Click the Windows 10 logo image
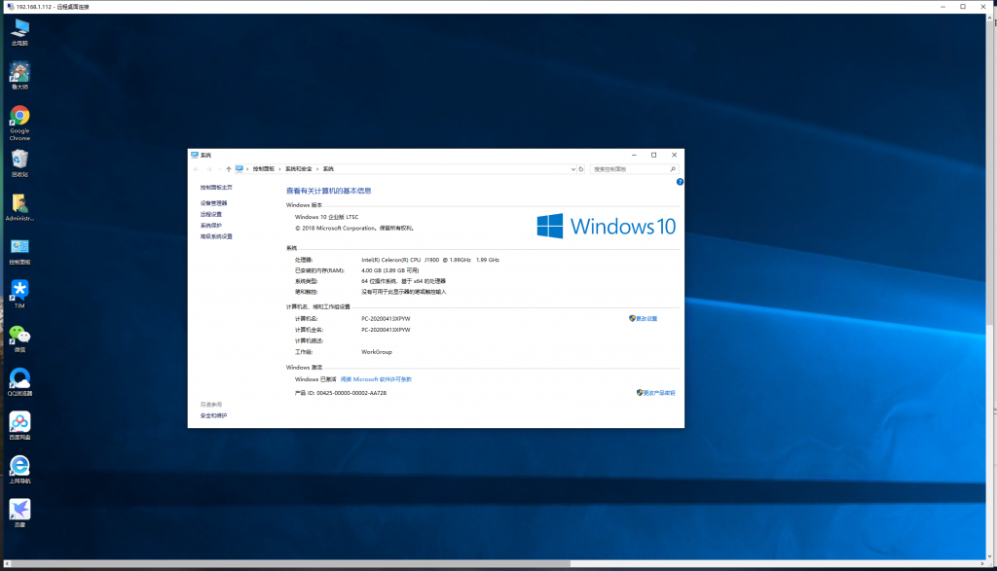Image resolution: width=997 pixels, height=571 pixels. (606, 226)
